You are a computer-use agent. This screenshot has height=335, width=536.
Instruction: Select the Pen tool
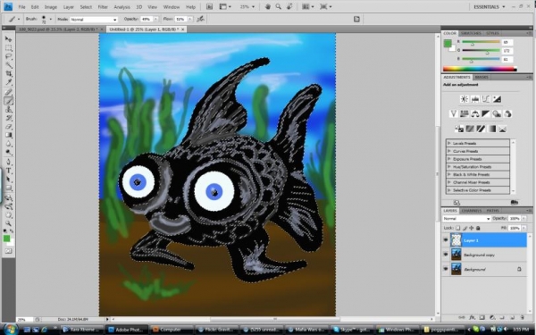[x=8, y=162]
